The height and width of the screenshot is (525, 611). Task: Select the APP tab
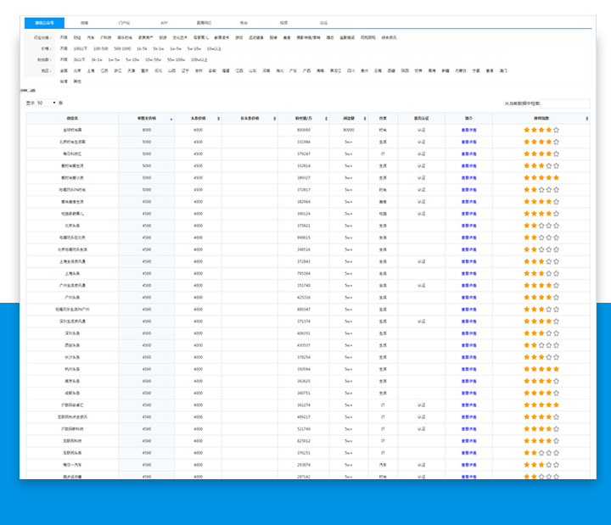164,23
